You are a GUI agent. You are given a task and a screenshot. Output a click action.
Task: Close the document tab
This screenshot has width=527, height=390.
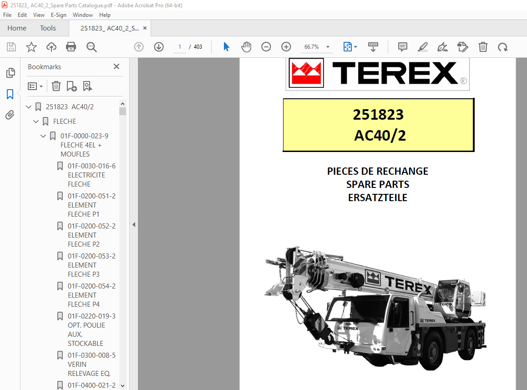145,28
